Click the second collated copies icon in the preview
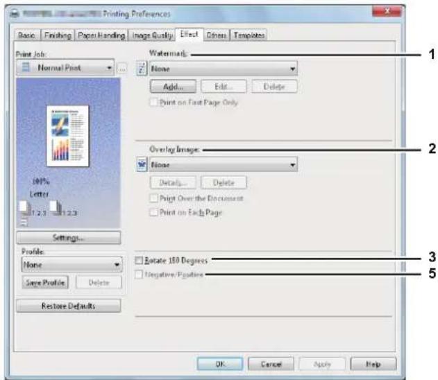The image size is (438, 380). click(x=56, y=208)
